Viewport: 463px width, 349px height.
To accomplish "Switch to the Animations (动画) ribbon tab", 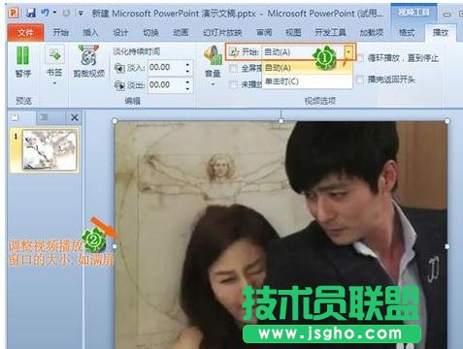I will point(181,32).
